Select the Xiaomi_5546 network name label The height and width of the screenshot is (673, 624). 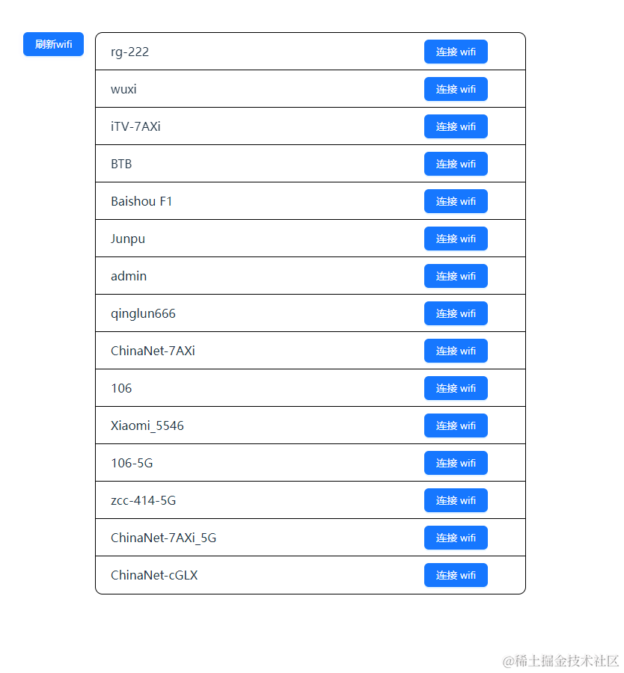point(147,425)
